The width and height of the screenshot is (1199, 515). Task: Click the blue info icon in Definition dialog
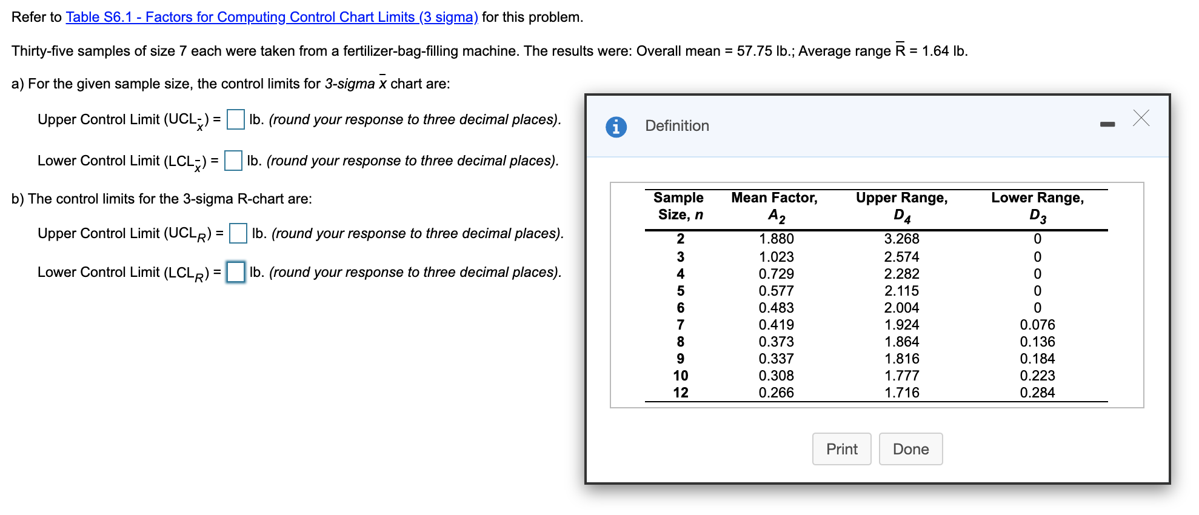tap(616, 126)
